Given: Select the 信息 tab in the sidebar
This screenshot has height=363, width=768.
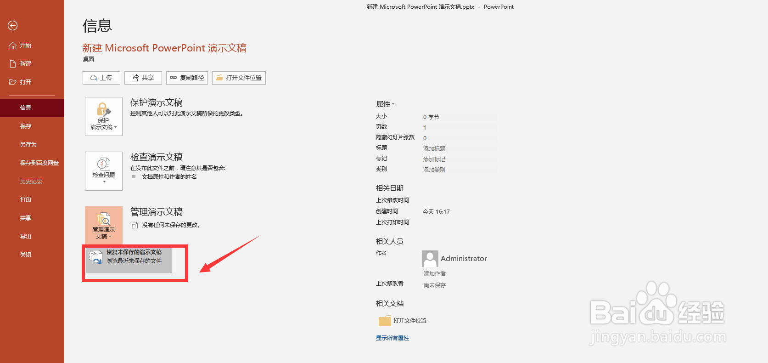Looking at the screenshot, I should pos(32,108).
